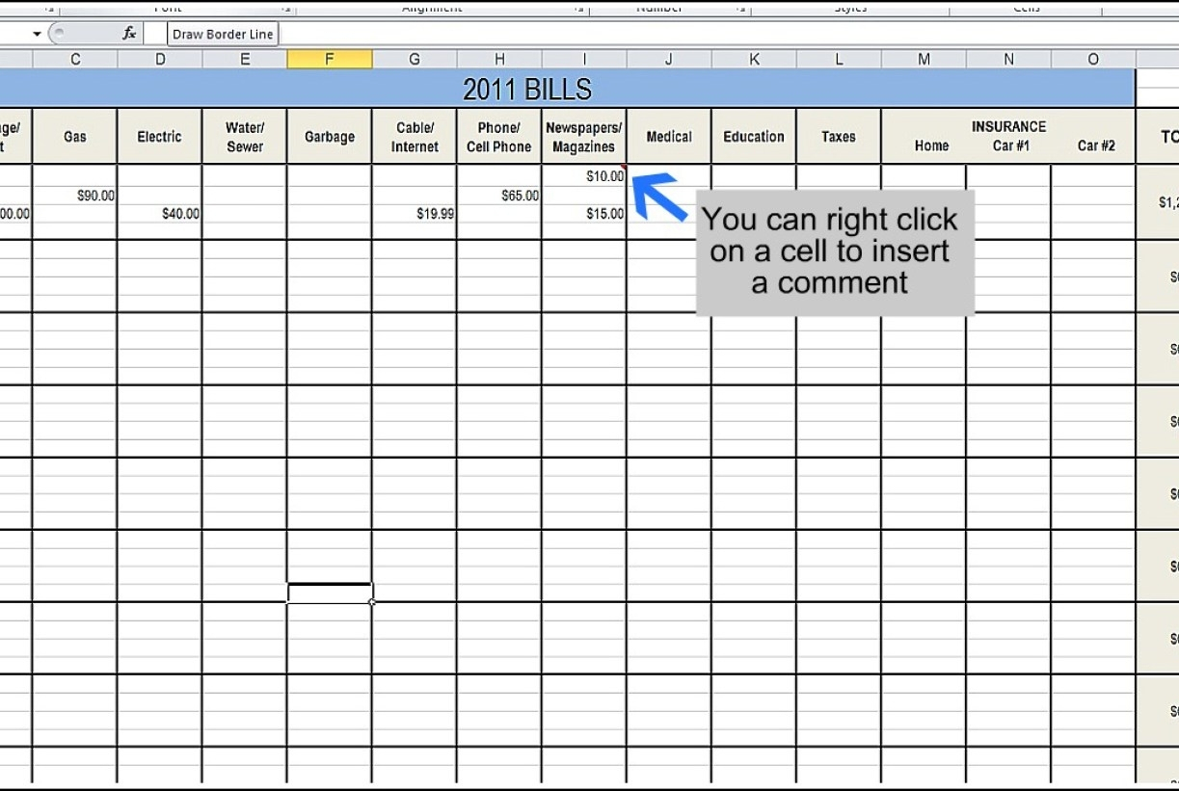Select the $40.00 Electric cell
The width and height of the screenshot is (1179, 791).
click(160, 214)
